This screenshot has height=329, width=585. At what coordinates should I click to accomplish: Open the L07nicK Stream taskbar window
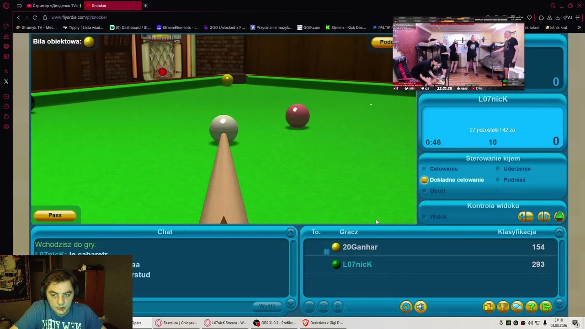[x=225, y=323]
